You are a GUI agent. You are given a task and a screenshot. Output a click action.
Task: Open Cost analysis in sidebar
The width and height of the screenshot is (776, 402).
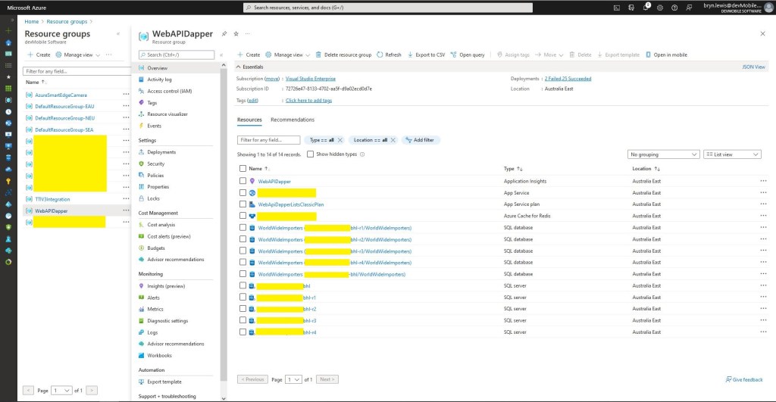161,225
